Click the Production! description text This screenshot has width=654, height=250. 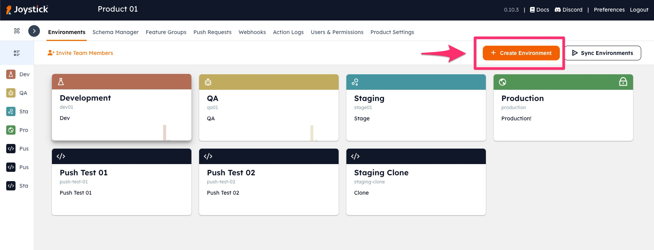pyautogui.click(x=516, y=118)
